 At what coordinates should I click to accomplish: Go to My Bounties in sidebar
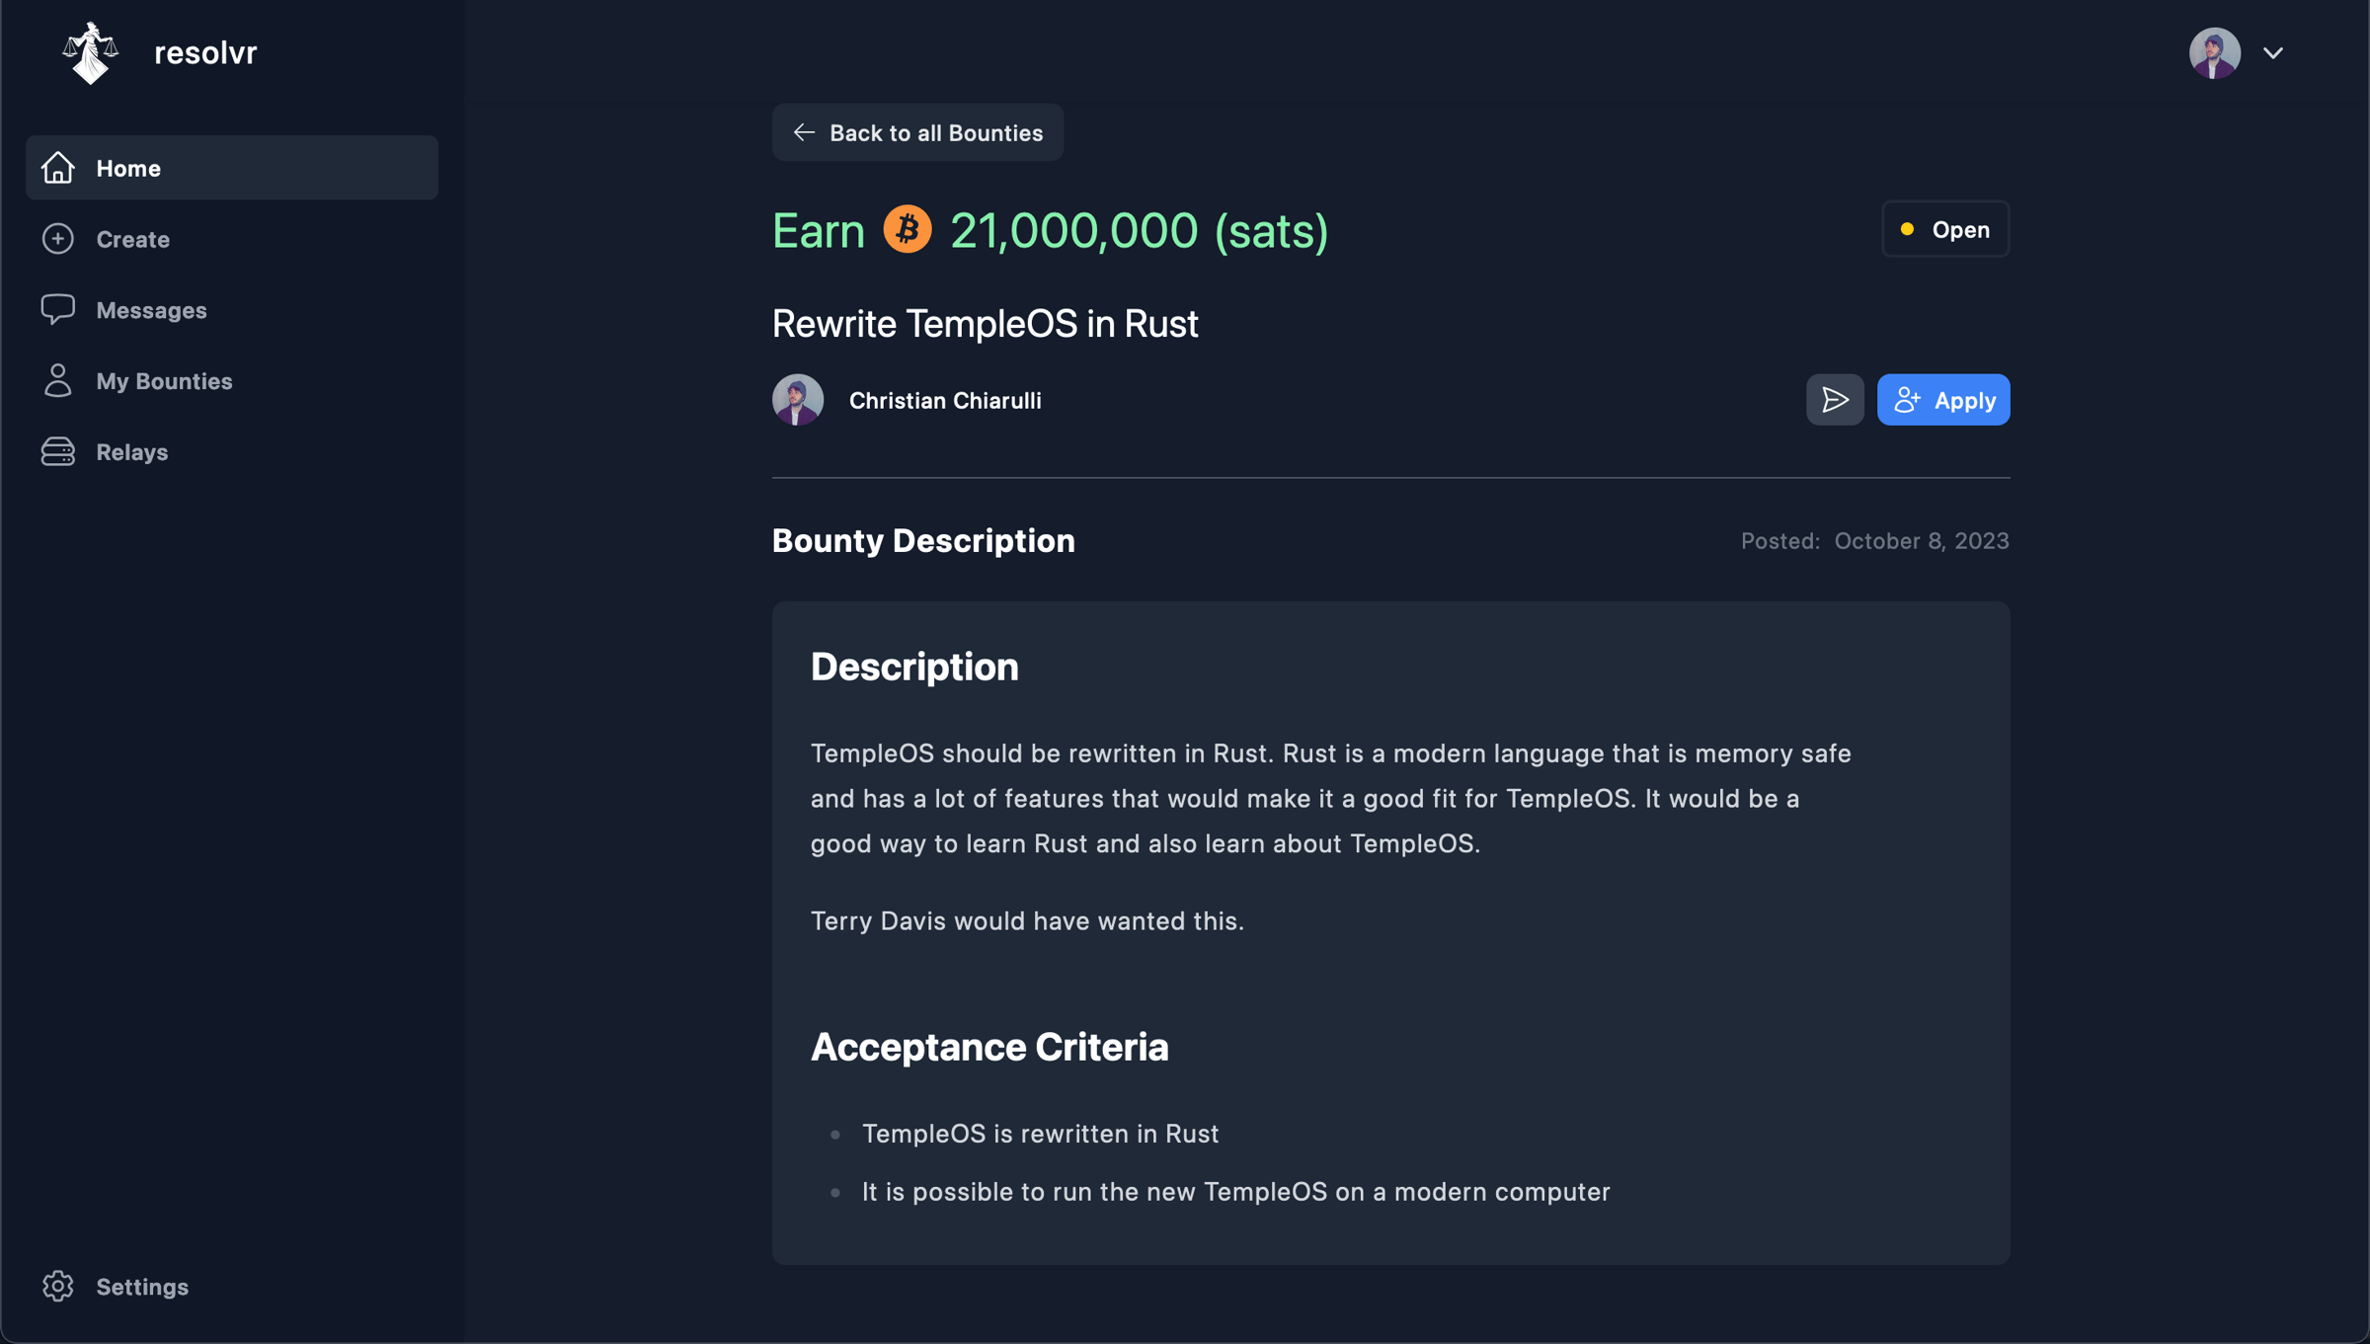[164, 381]
